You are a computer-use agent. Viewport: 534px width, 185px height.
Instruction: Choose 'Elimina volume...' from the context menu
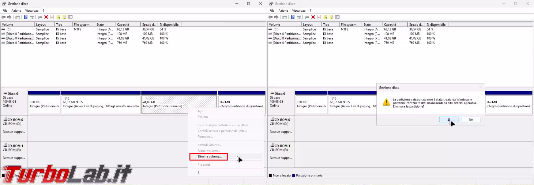point(209,157)
